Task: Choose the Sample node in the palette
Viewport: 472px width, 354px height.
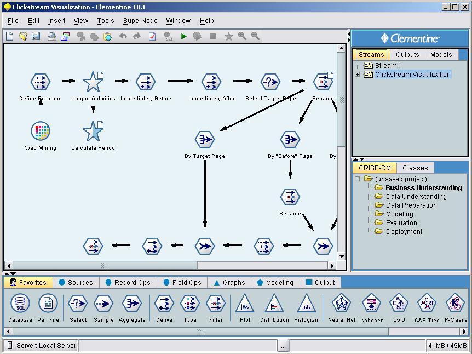Action: pos(103,304)
